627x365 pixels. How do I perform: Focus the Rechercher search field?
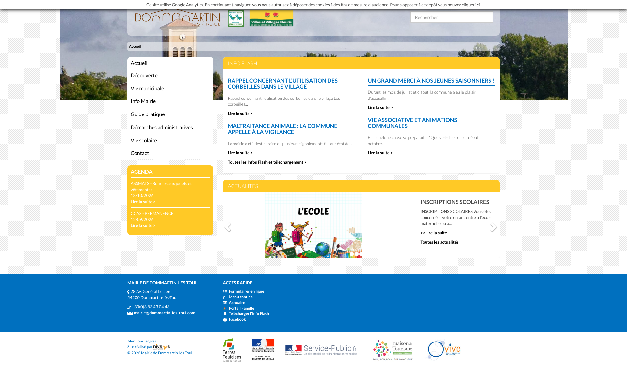(x=452, y=17)
